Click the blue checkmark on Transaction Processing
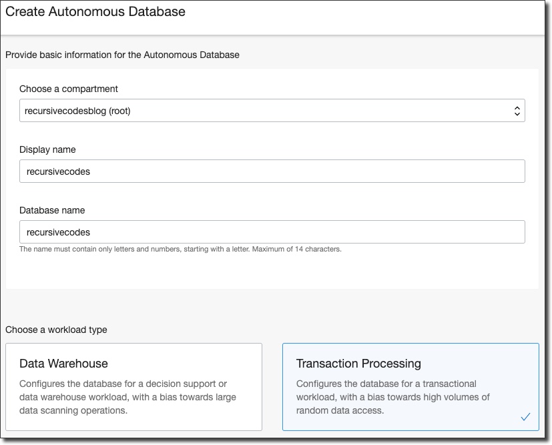 pos(525,417)
